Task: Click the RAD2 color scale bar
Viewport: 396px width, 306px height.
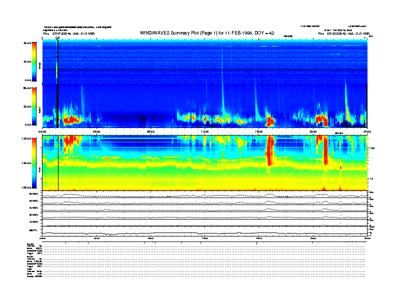Action: [34, 62]
